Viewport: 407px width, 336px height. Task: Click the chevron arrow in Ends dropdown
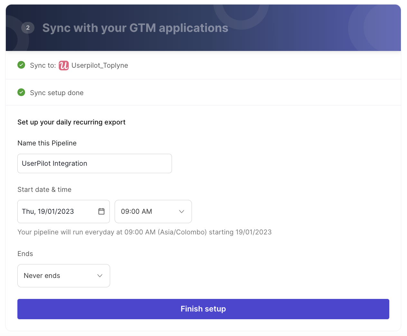pos(100,276)
